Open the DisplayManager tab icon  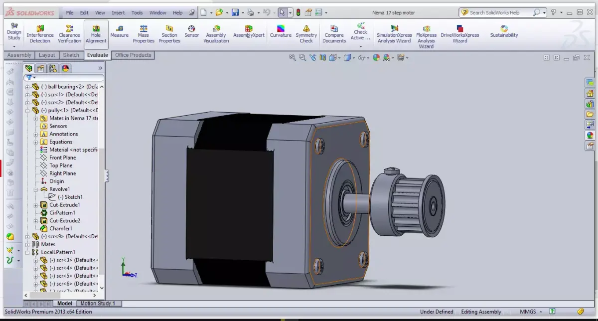tap(65, 68)
